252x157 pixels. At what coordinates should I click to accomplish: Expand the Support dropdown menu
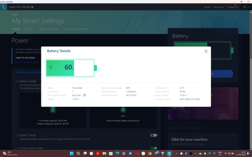pyautogui.click(x=233, y=7)
